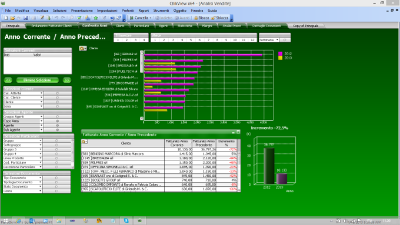Select month 7 in Mese list
The image size is (400, 225).
tap(208, 40)
